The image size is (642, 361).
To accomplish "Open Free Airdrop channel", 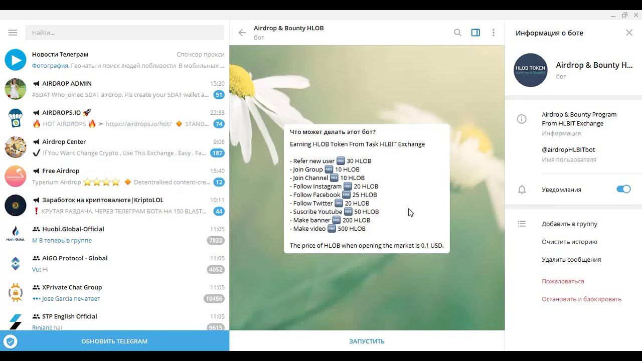I will (x=114, y=176).
